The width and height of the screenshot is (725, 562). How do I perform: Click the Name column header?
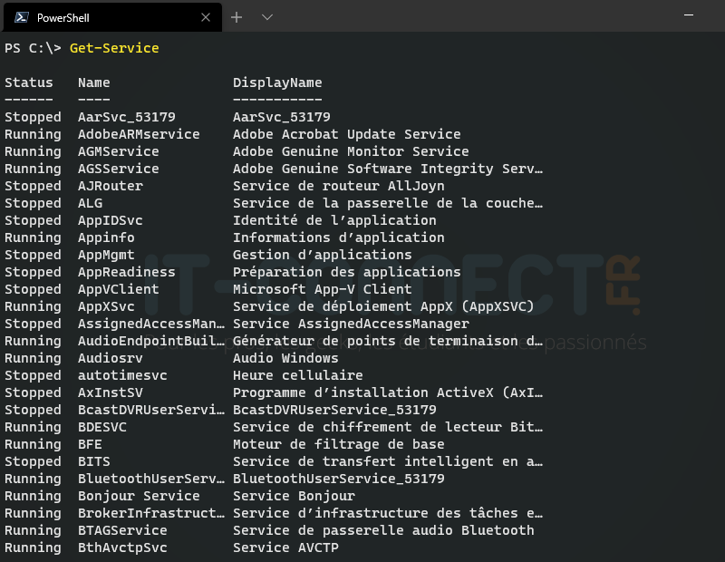tap(94, 82)
